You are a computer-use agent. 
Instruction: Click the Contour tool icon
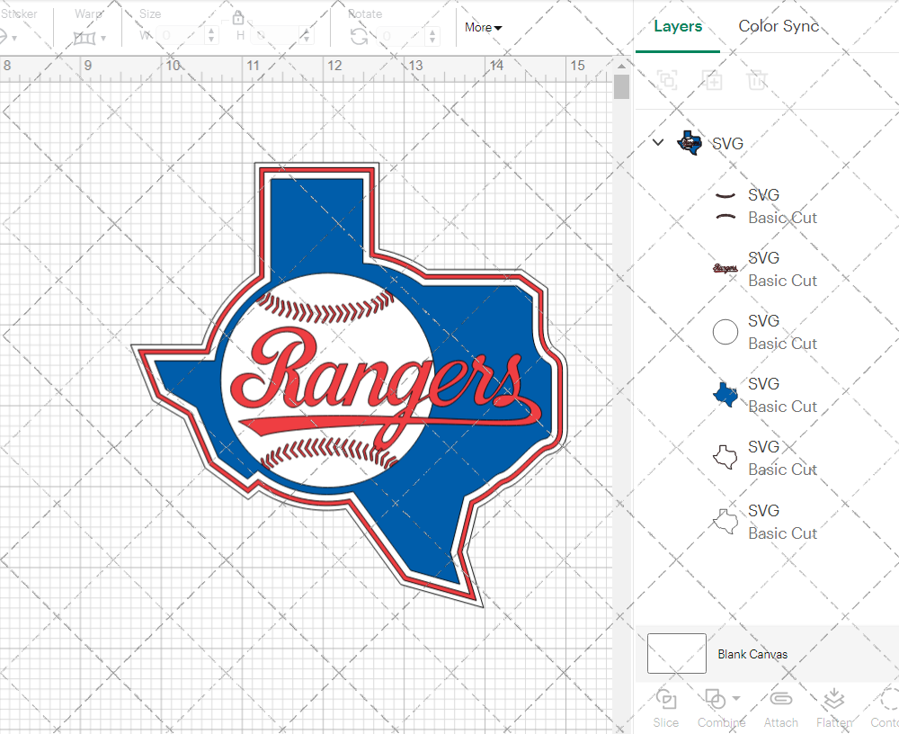[888, 700]
